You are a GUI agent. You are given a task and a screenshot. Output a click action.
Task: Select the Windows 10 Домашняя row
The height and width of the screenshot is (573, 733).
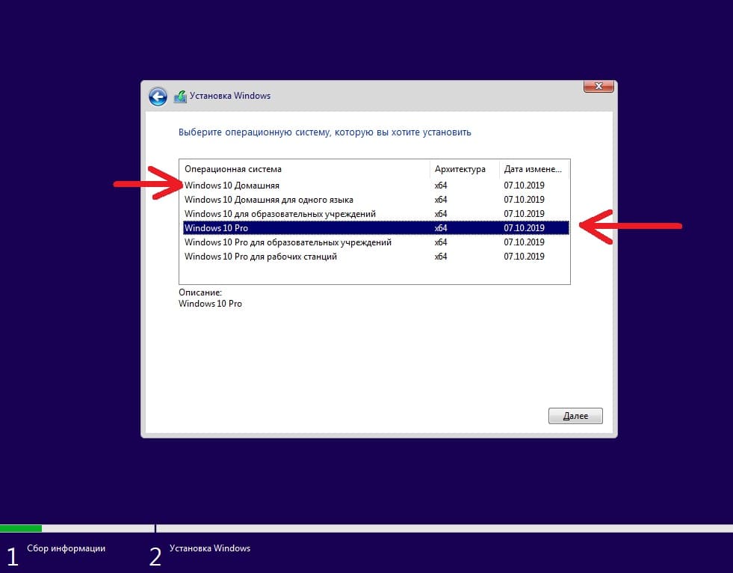click(376, 186)
